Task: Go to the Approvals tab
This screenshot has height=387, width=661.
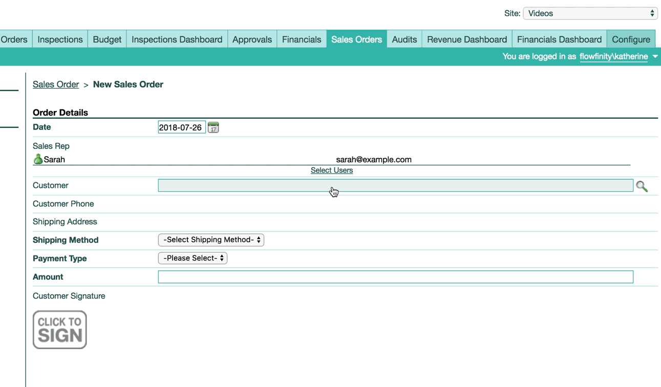Action: point(252,39)
